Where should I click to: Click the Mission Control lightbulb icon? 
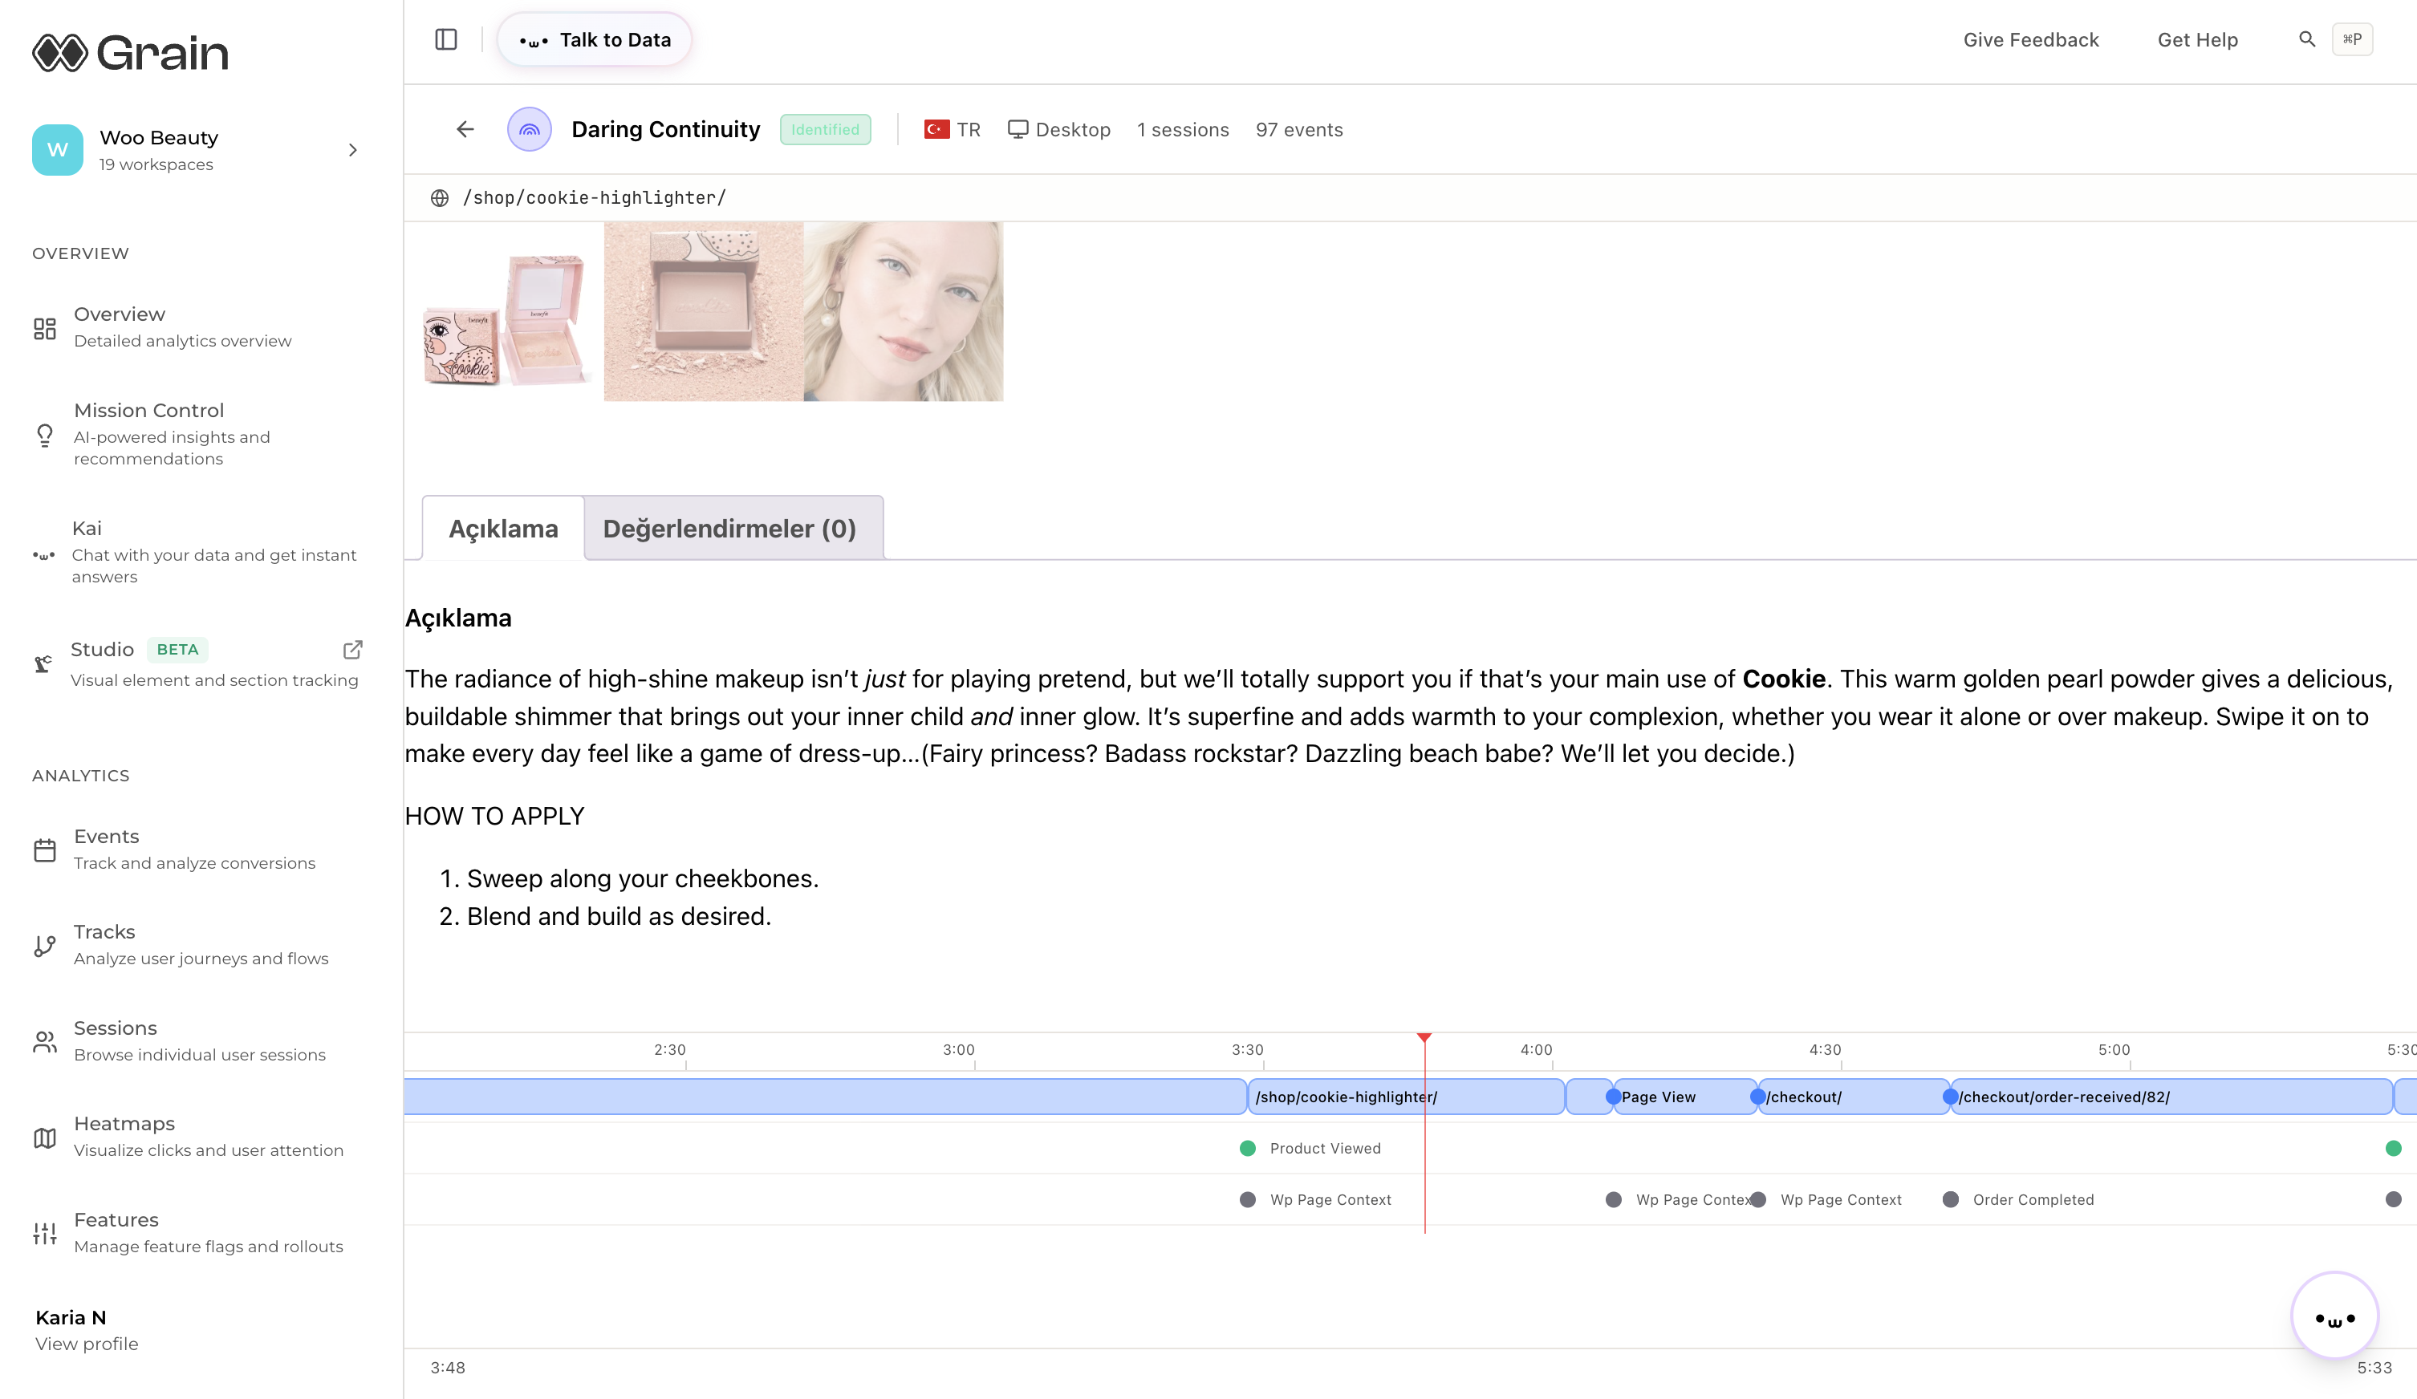(x=45, y=434)
